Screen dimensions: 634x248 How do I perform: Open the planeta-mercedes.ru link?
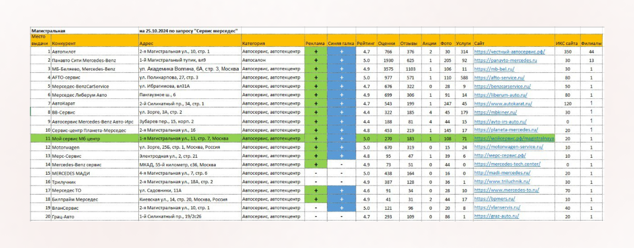point(506,130)
